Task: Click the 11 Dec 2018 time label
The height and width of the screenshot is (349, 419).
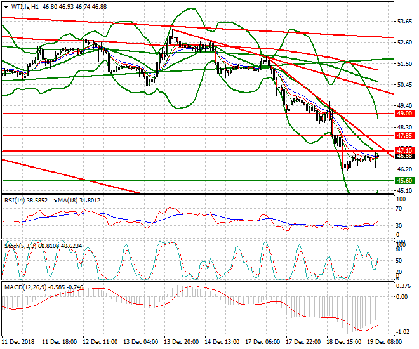Action: click(18, 342)
